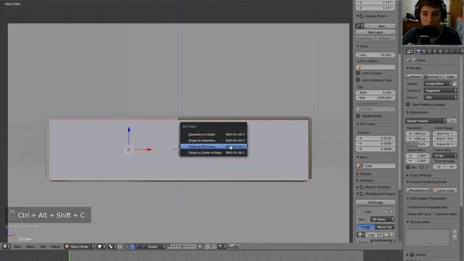Click the Render button
The width and height of the screenshot is (464, 261).
414,77
